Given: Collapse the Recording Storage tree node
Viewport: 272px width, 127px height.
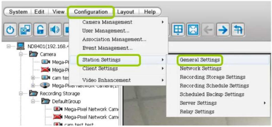Looking at the screenshot, I should point(21,93).
